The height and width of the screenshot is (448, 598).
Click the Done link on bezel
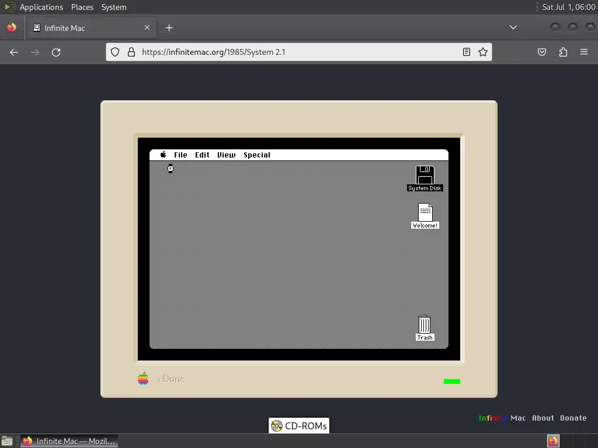click(171, 379)
